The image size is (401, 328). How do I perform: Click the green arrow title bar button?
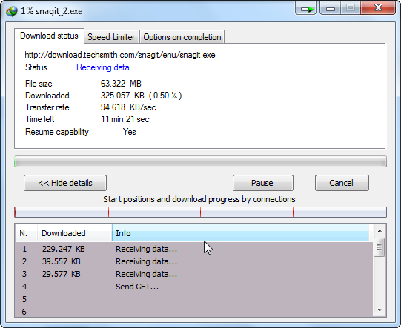[305, 7]
